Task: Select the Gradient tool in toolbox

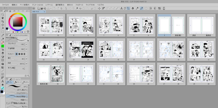Action: click(x=2, y=67)
